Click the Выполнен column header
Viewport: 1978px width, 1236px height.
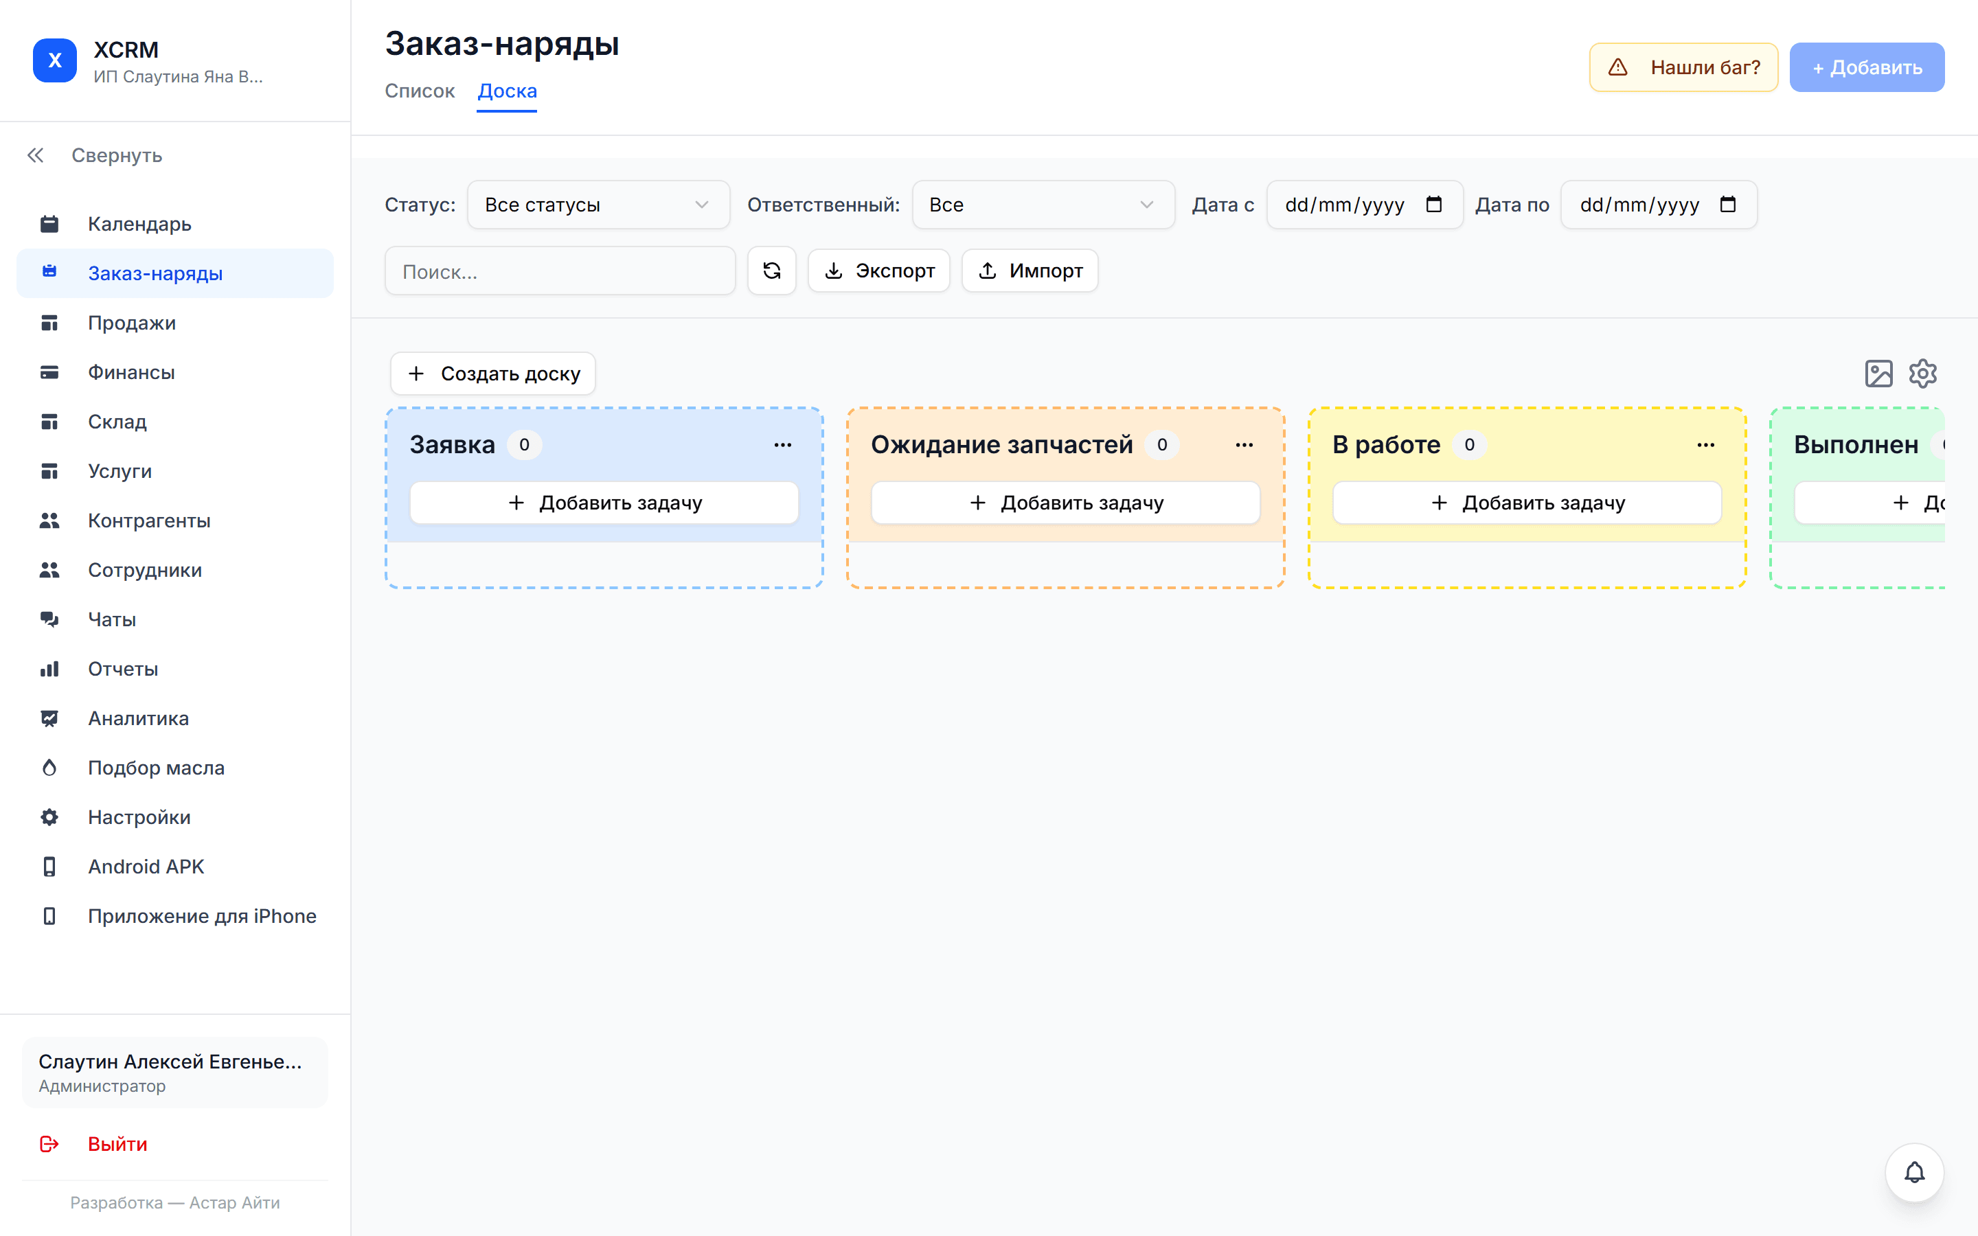point(1856,445)
